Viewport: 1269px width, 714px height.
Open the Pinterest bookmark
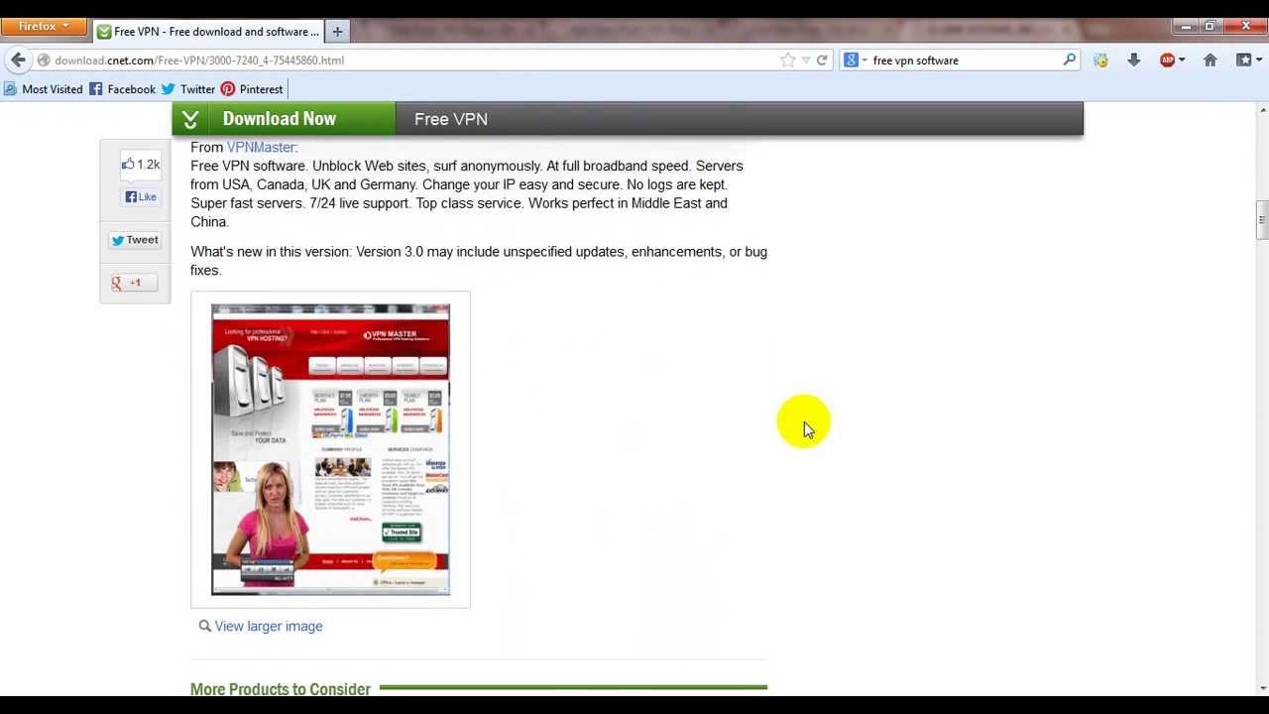tap(252, 89)
